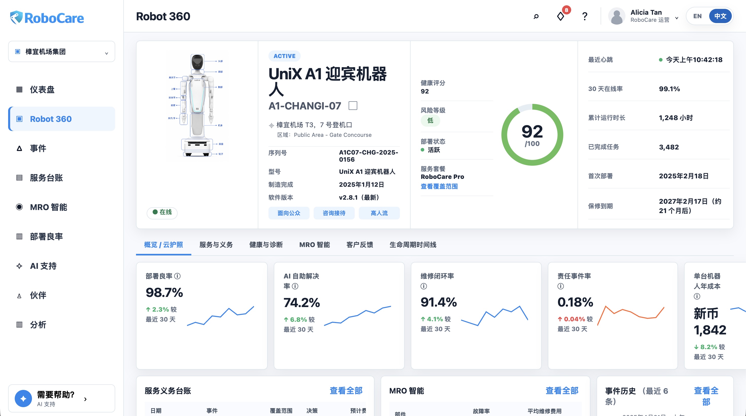Click the 樟宜机场集团 organization icon
This screenshot has height=416, width=746.
point(18,51)
